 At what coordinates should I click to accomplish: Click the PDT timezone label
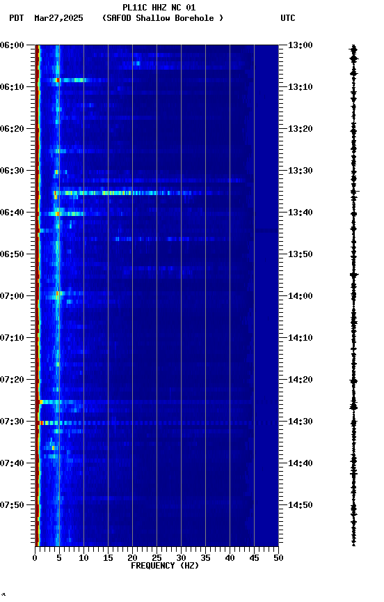[17, 18]
